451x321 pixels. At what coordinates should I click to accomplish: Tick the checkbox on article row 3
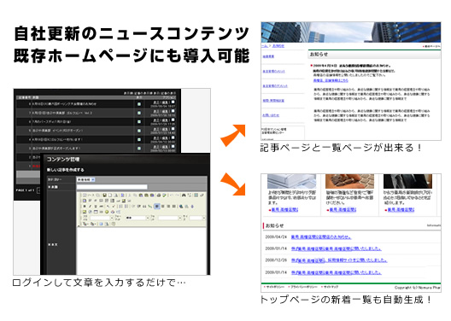(x=173, y=147)
